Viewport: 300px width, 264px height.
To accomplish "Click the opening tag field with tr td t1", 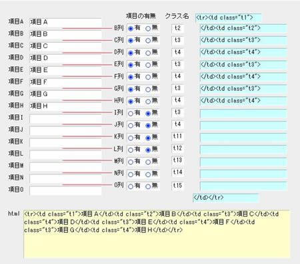I will pos(228,17).
